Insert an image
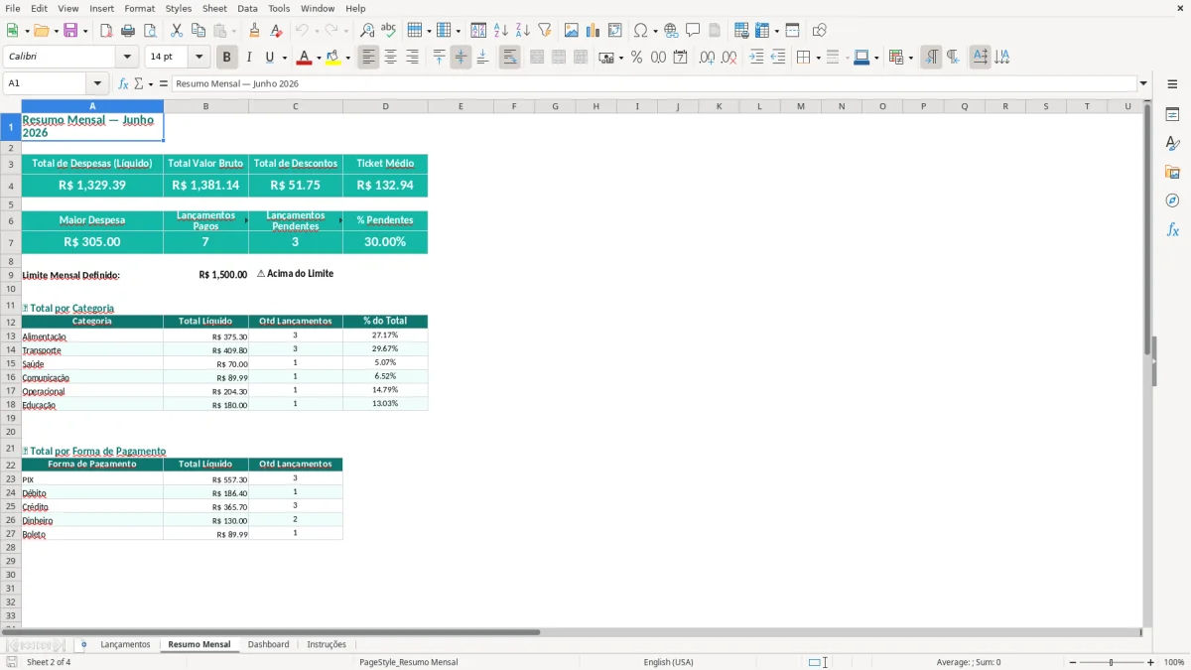This screenshot has width=1191, height=670. (572, 31)
